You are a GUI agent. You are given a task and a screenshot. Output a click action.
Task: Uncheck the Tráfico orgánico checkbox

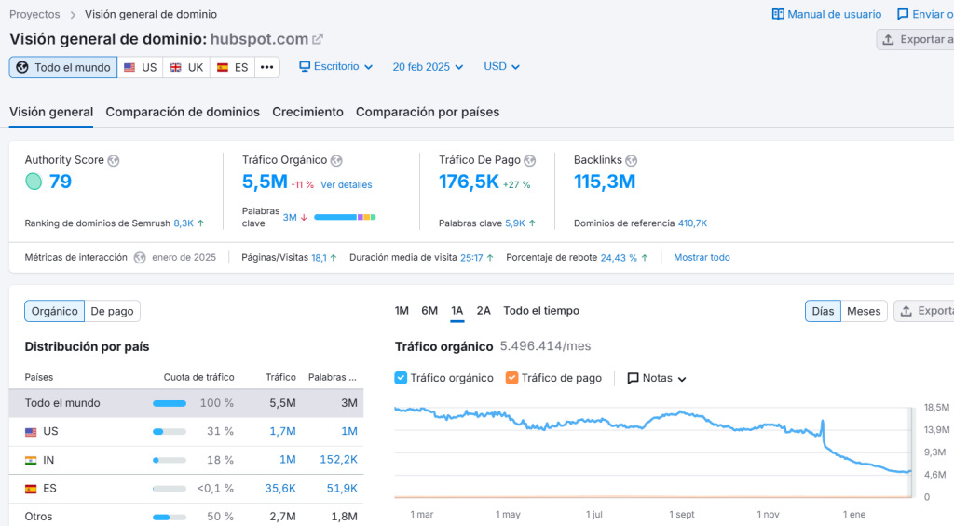[x=402, y=378]
